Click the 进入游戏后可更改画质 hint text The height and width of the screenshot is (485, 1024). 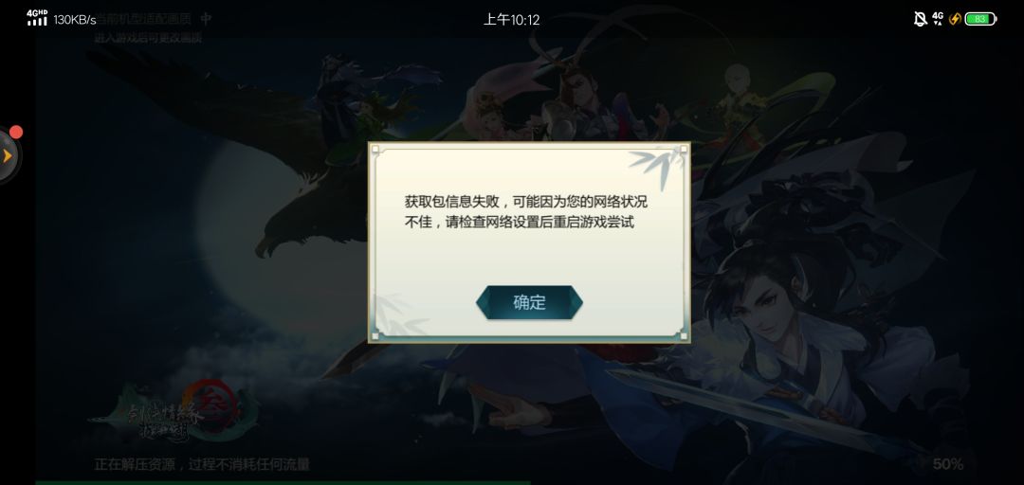pos(148,38)
